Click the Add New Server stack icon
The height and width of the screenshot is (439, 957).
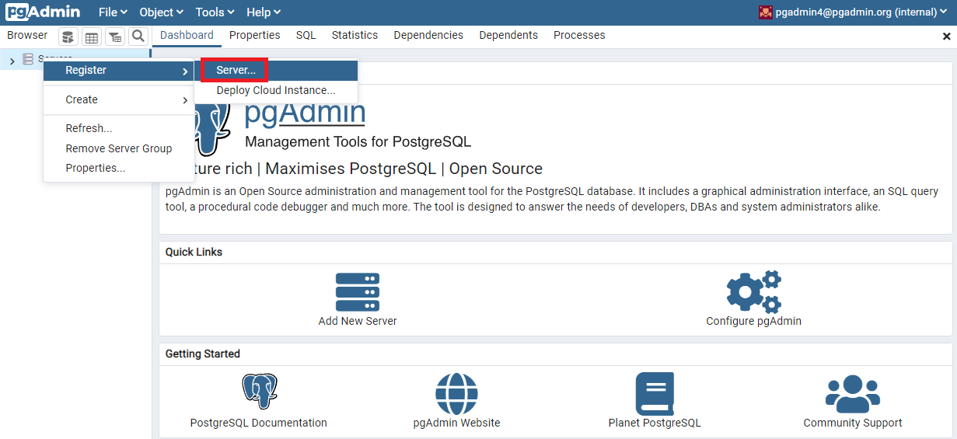(x=358, y=291)
